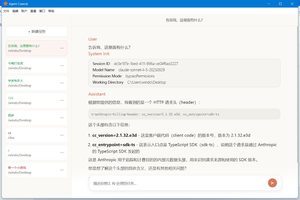Image resolution: width=300 pixels, height=200 pixels.
Task: Open options menu for 123 task
Action: point(62,100)
